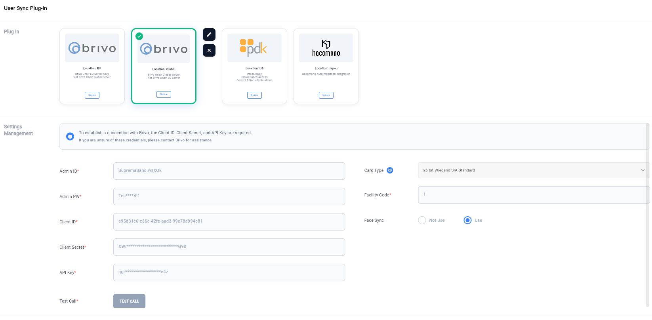Select the Not Use radio for Face Sync
Screen dimensions: 652x320
422,220
